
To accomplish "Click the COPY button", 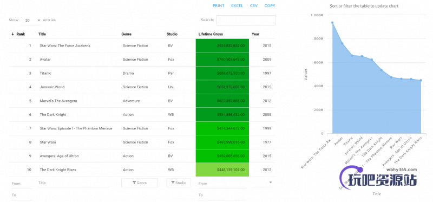I will (x=270, y=5).
